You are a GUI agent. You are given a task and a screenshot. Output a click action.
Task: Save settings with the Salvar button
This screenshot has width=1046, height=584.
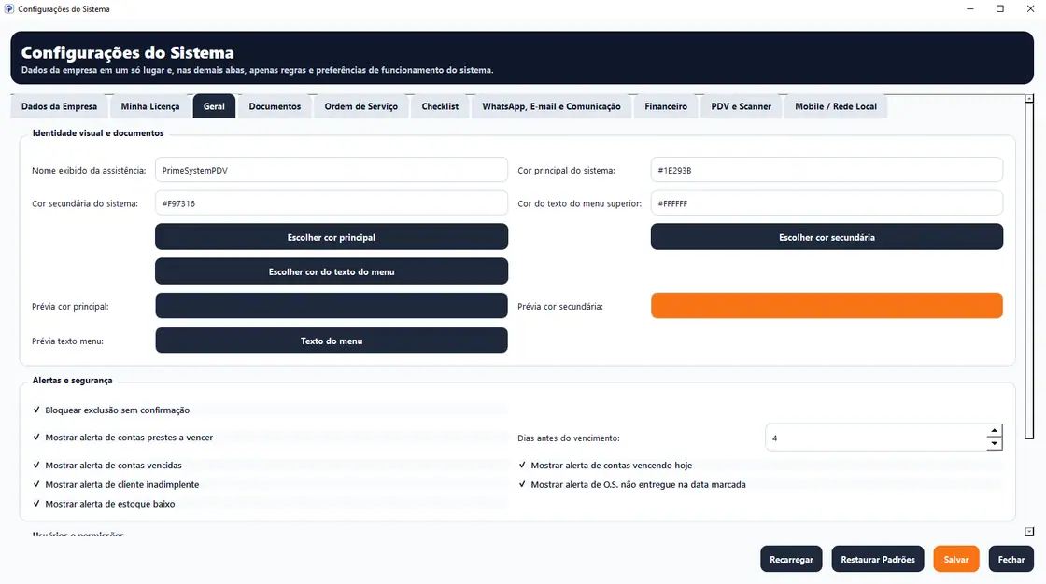click(x=956, y=560)
